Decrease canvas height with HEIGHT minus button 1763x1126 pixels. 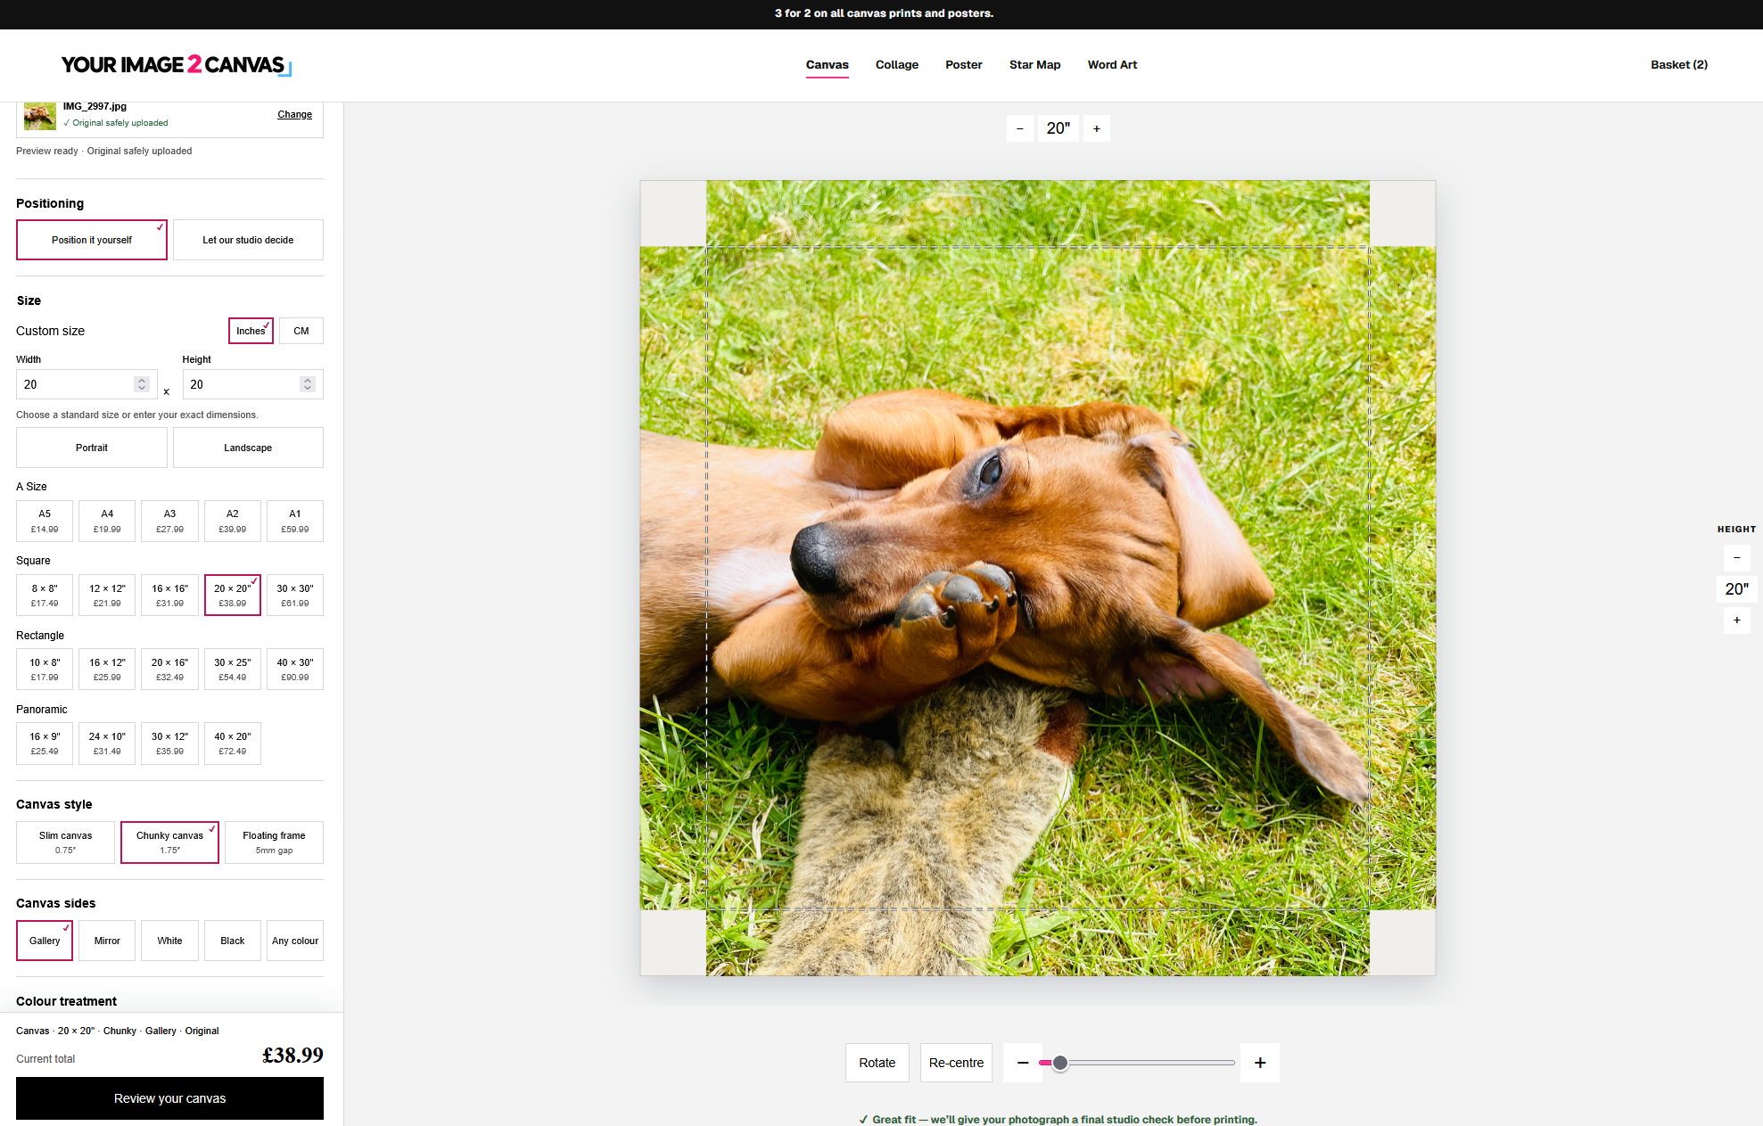click(1737, 558)
